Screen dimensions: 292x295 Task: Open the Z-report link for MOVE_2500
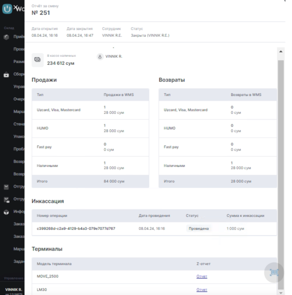pos(202,276)
